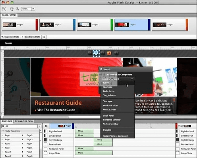Choose Vertical Slider from component menu
The image size is (197, 158).
tap(118, 110)
